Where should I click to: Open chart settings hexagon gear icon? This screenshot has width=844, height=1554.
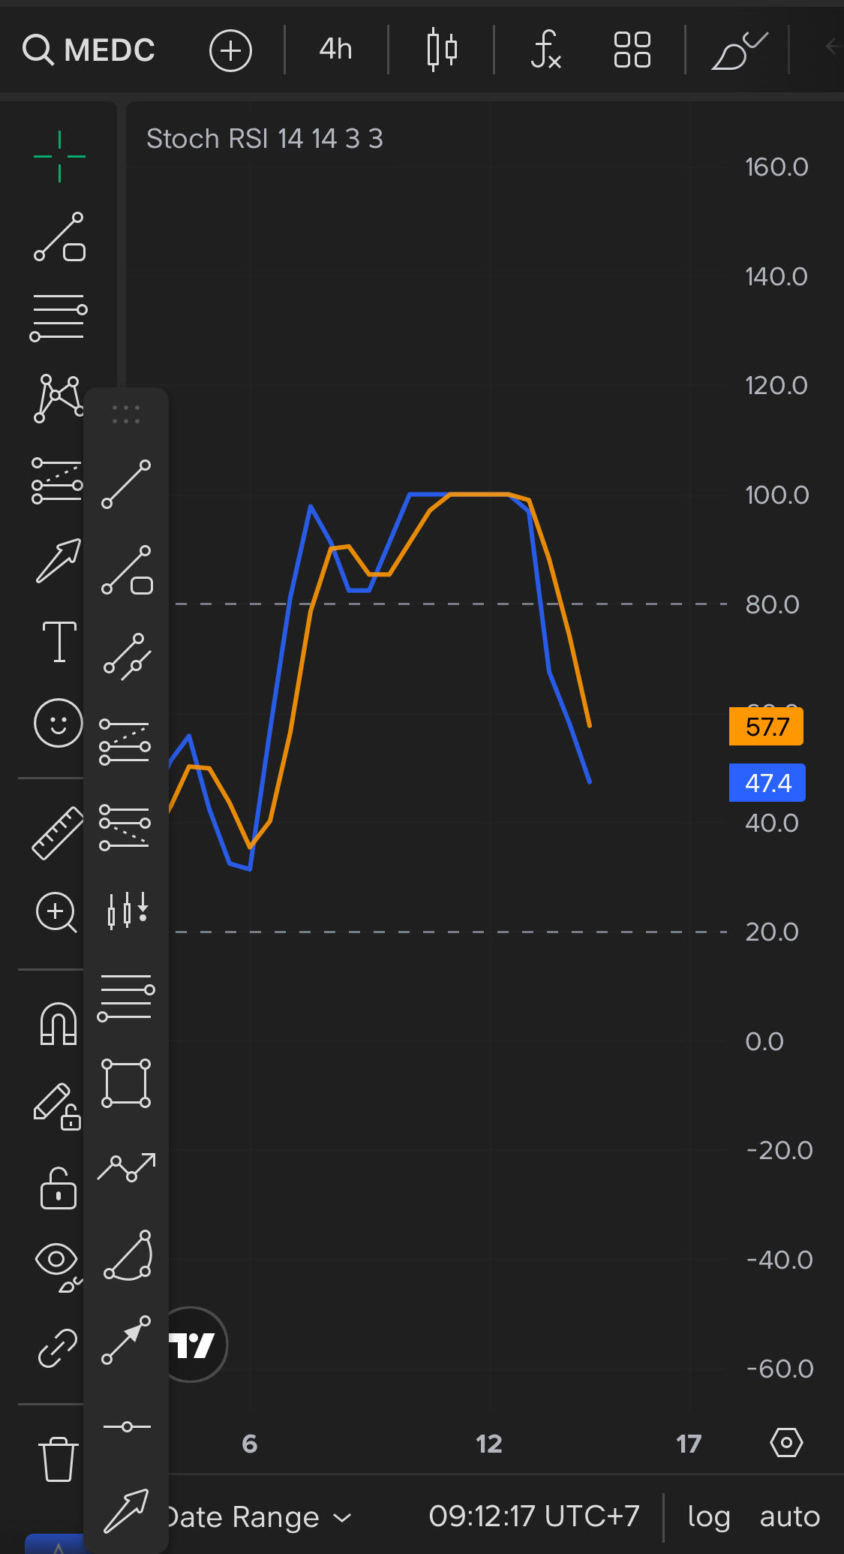pyautogui.click(x=786, y=1442)
